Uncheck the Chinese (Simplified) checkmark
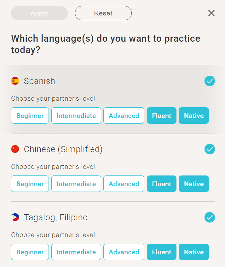225x267 pixels. pos(210,149)
